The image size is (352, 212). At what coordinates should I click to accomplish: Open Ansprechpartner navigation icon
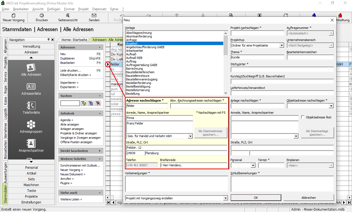[x=31, y=146]
